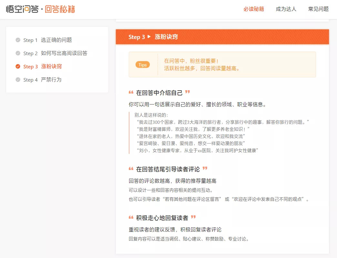Click the triangle arrow beside Step 3 header
Image resolution: width=337 pixels, height=258 pixels.
coord(149,37)
